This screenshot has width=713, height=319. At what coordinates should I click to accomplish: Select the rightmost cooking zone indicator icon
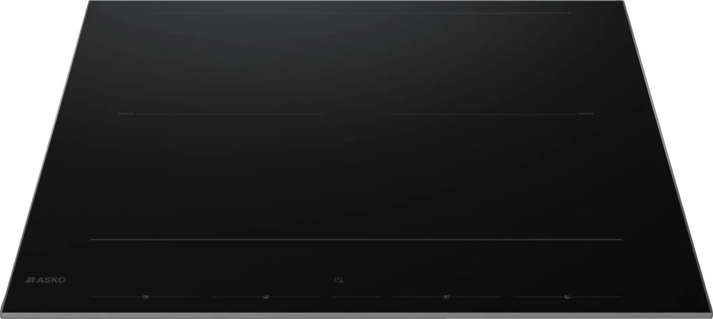click(567, 297)
